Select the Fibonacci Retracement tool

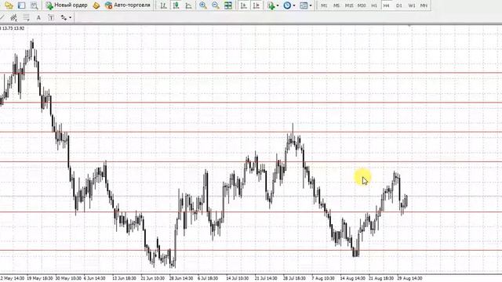[26, 17]
